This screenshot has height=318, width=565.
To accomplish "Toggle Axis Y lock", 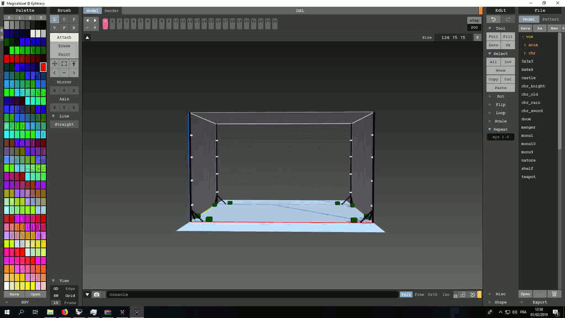I will (x=64, y=108).
